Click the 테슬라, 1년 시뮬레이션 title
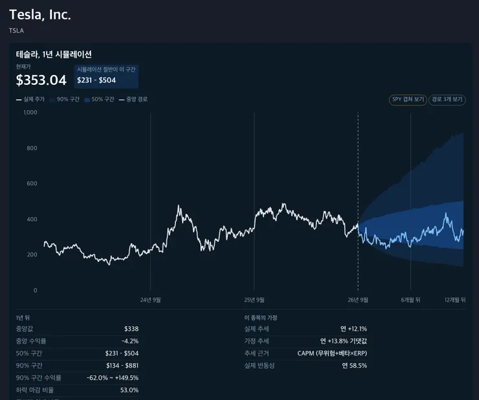Screen dimensions: 479x400 (54, 55)
